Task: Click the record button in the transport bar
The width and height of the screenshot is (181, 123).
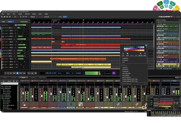Action: 5,73
